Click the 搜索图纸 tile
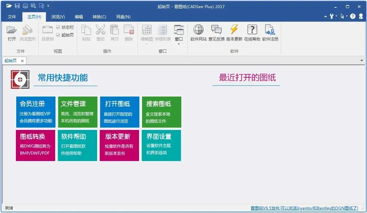The width and height of the screenshot is (367, 213). click(x=161, y=112)
